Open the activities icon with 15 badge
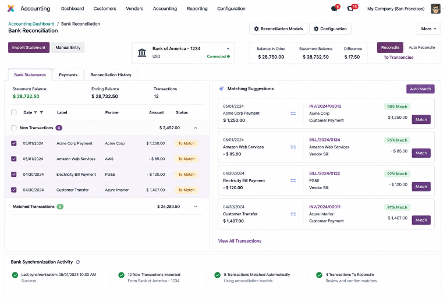 point(350,9)
